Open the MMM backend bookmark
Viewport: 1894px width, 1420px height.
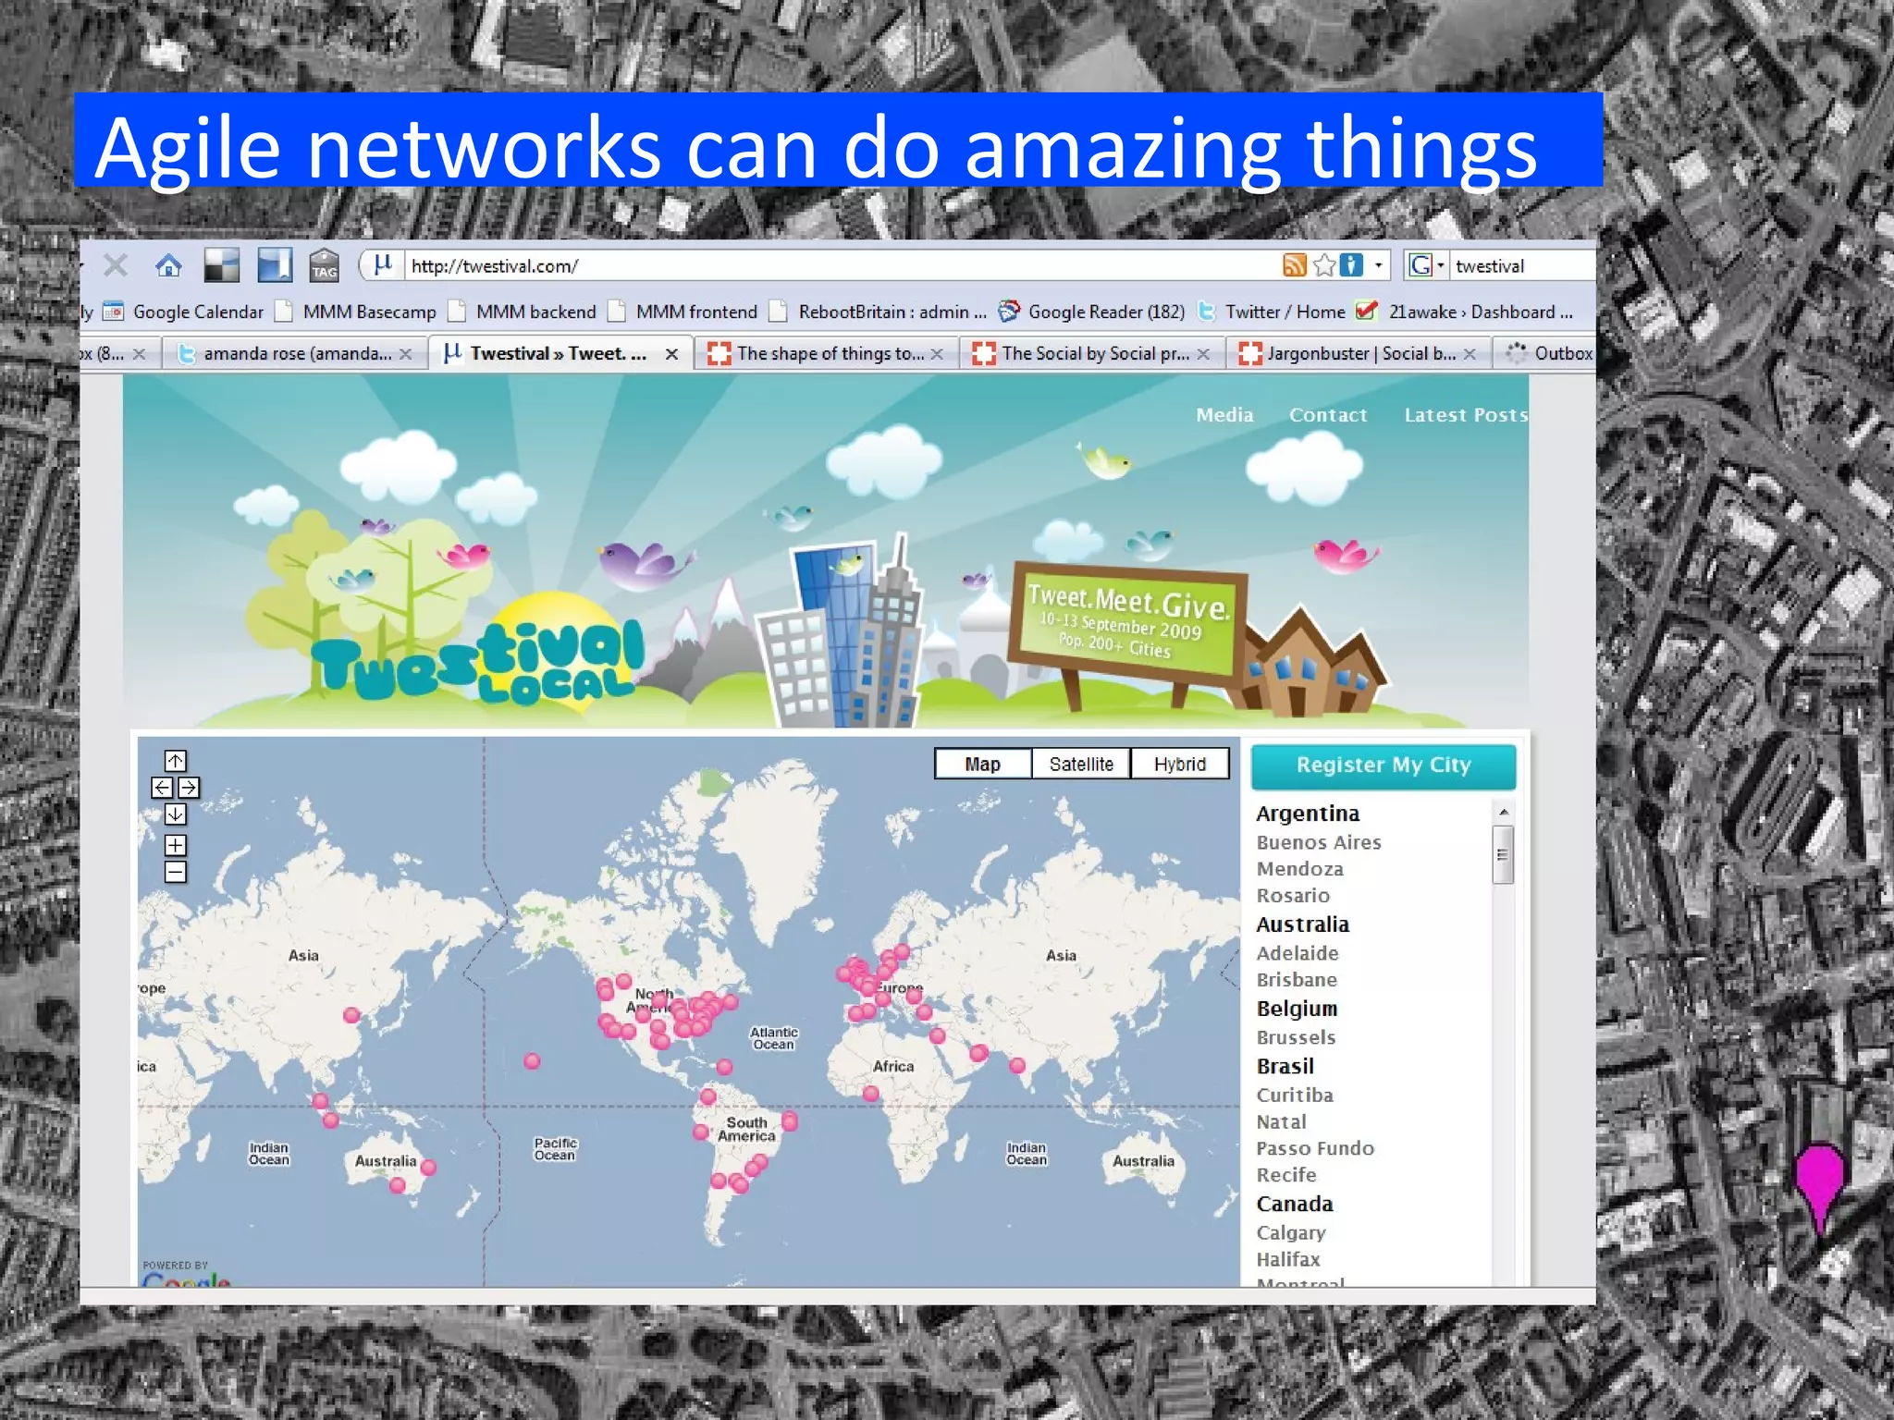tap(523, 312)
